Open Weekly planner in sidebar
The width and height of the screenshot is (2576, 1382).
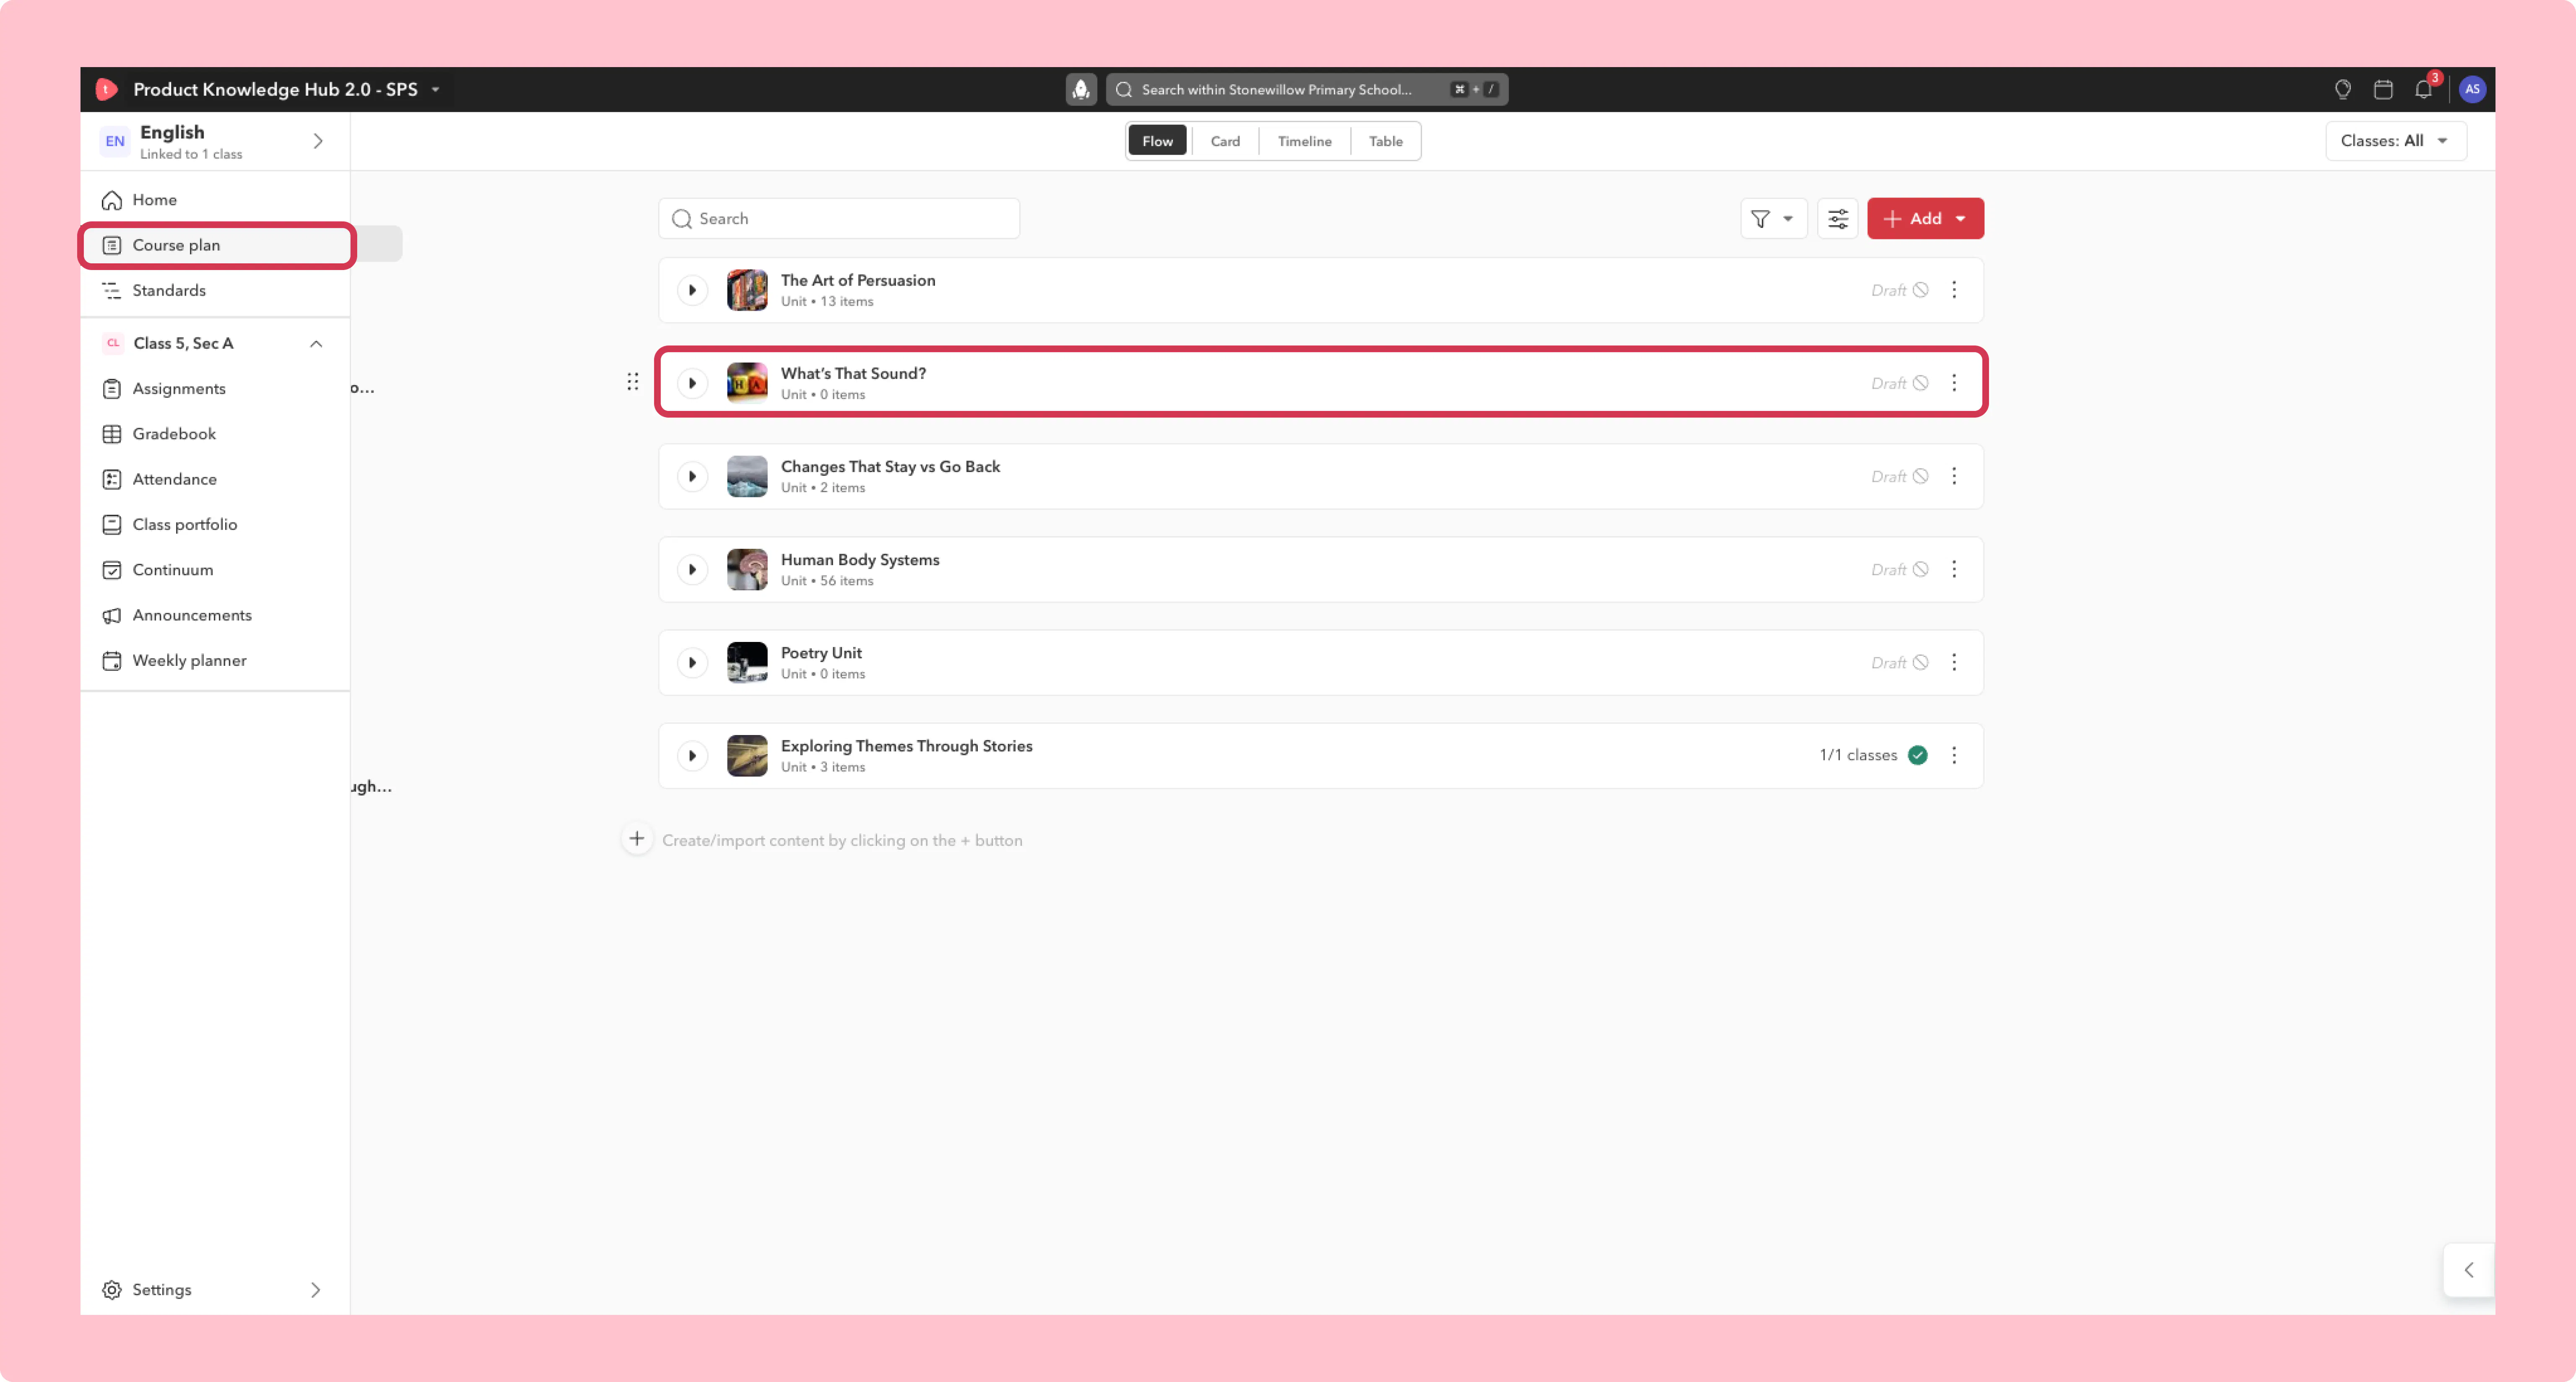pyautogui.click(x=216, y=660)
